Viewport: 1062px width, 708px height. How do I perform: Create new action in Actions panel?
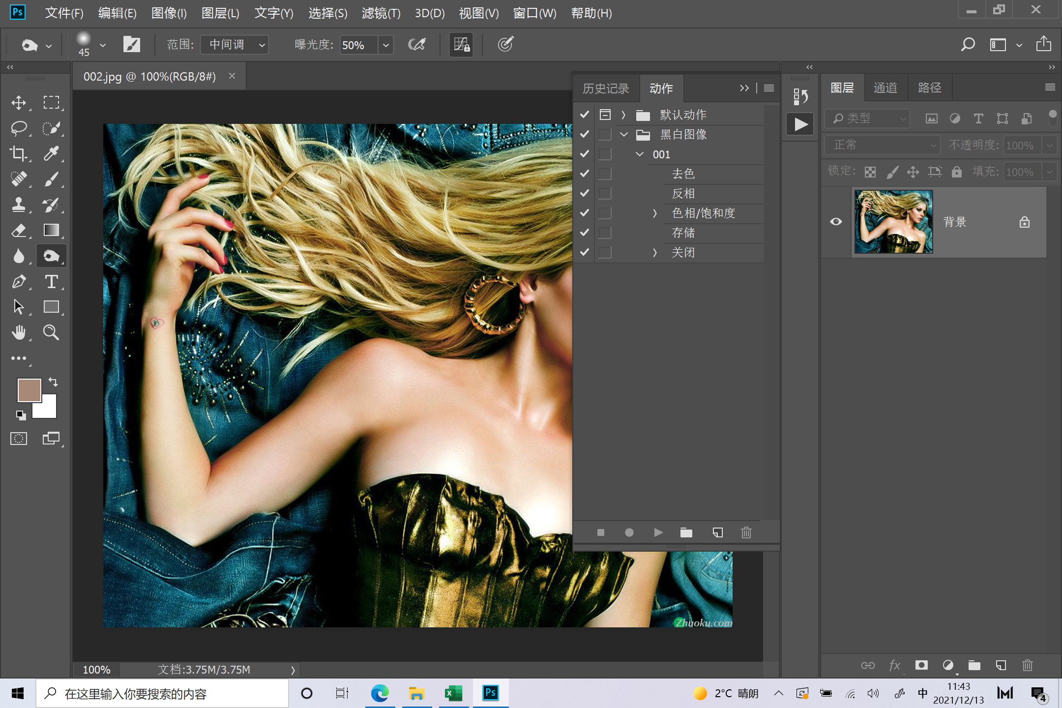point(717,532)
